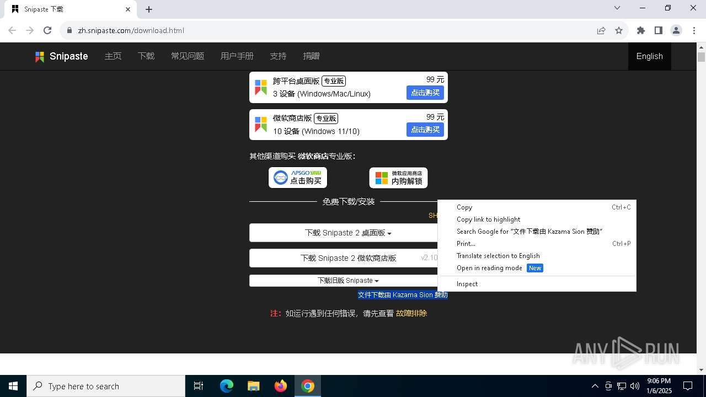
Task: Click the scrollbar down arrow
Action: [701, 370]
